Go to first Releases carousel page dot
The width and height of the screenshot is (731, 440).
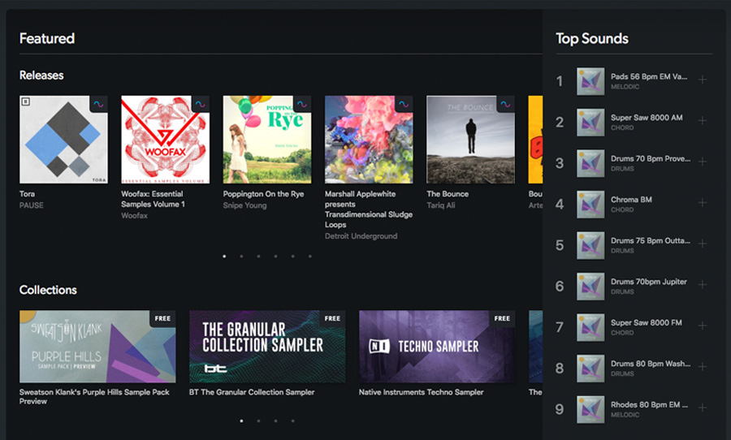(x=224, y=257)
